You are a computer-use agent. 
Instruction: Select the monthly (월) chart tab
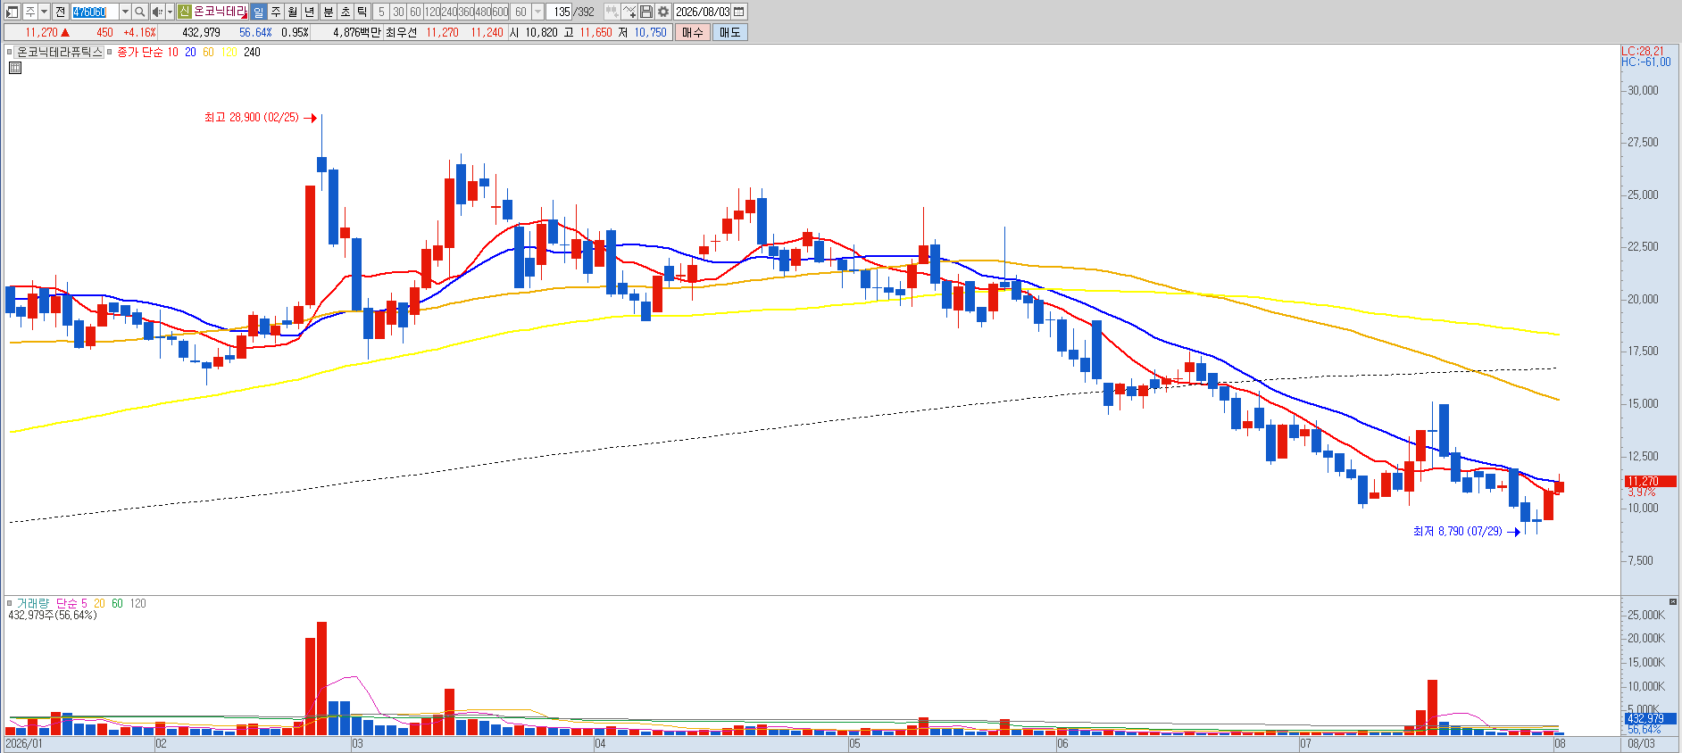[x=293, y=12]
